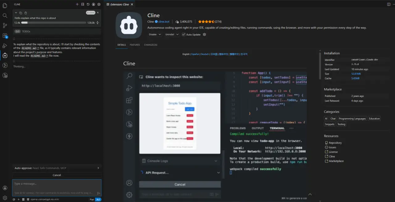Open the Extensions view with the 6 badge
Image resolution: width=395 pixels, height=202 pixels.
click(x=5, y=36)
